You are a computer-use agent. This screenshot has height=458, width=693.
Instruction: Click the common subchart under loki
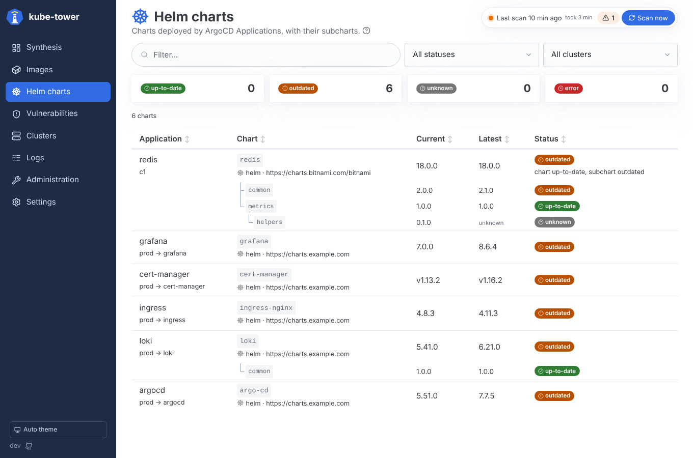click(x=259, y=371)
